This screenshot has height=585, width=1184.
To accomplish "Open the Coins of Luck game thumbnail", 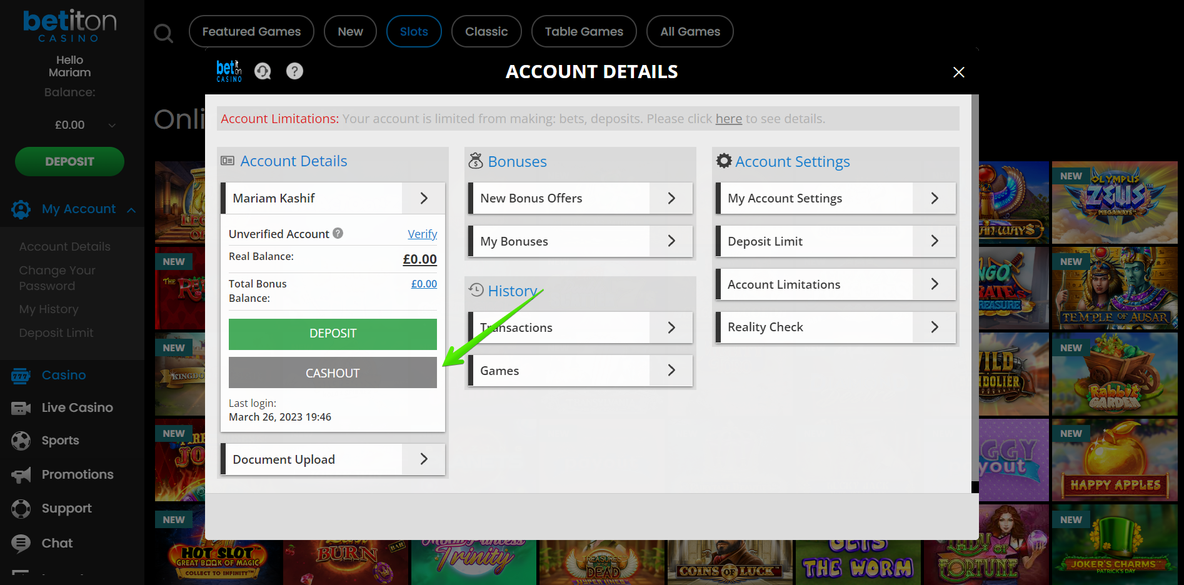I will [x=730, y=562].
